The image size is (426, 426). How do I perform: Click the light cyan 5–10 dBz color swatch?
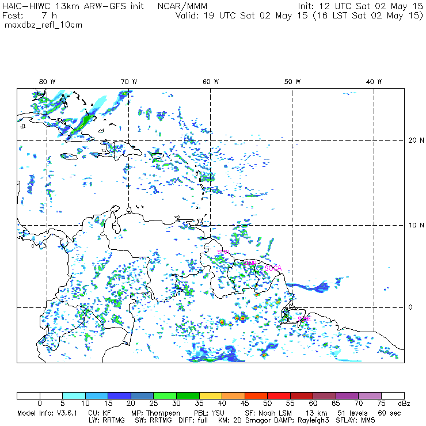[x=74, y=395]
